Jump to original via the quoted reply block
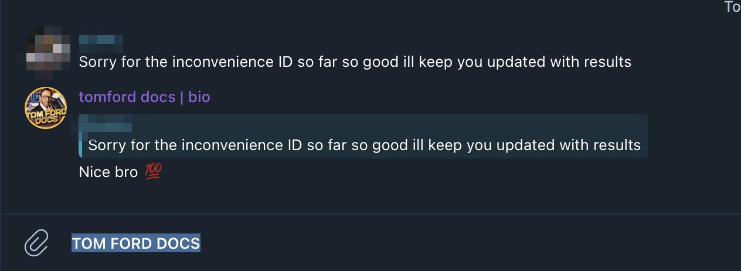Screen dimensions: 741x271 (363, 136)
